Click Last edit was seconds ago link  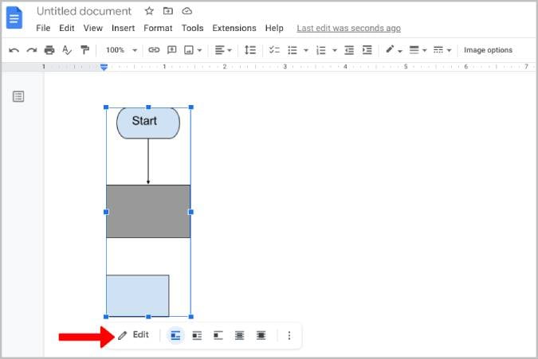coord(348,28)
